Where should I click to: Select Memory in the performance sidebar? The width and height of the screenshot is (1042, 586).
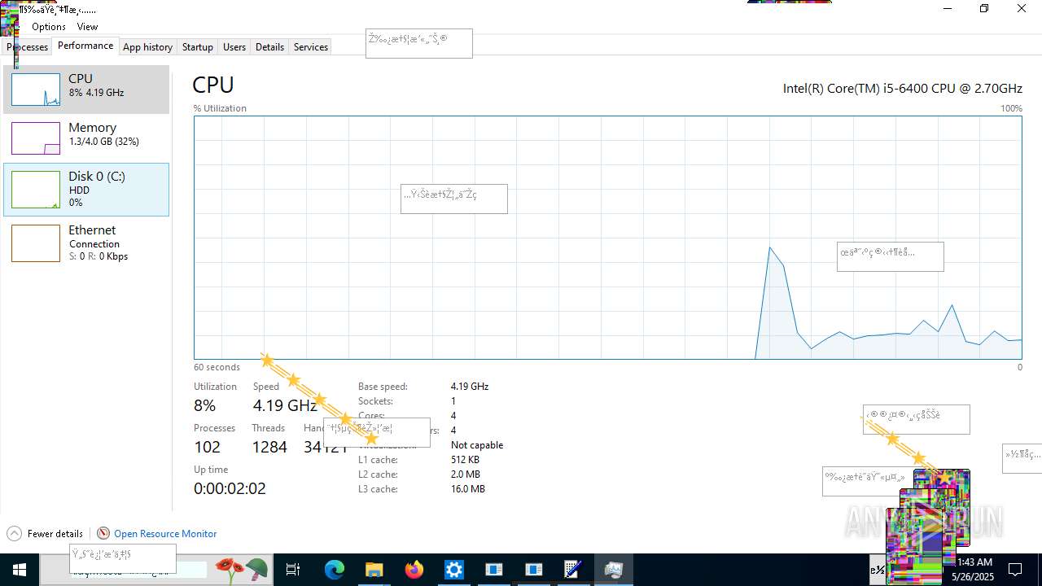(x=86, y=138)
